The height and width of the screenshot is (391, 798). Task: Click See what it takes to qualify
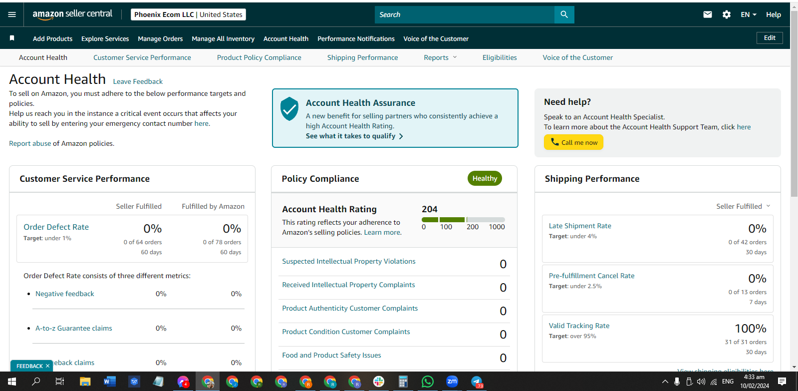click(x=354, y=136)
